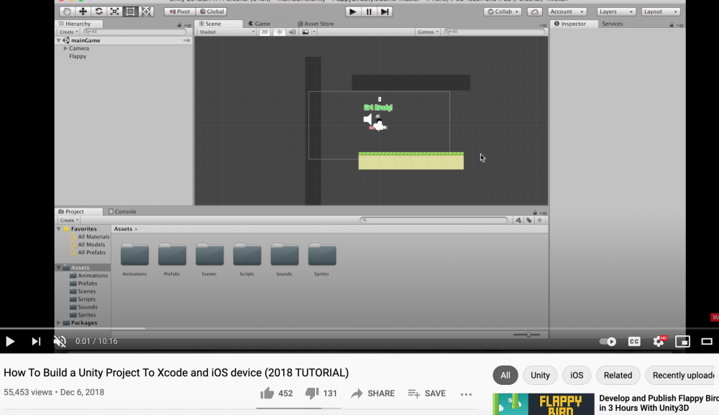Toggle the 2D scene view mode
This screenshot has height=415, width=719.
click(x=265, y=32)
